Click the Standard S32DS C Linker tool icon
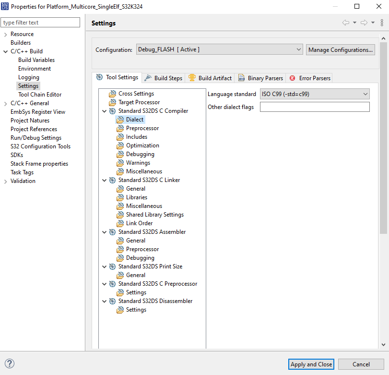The height and width of the screenshot is (375, 389). point(112,180)
